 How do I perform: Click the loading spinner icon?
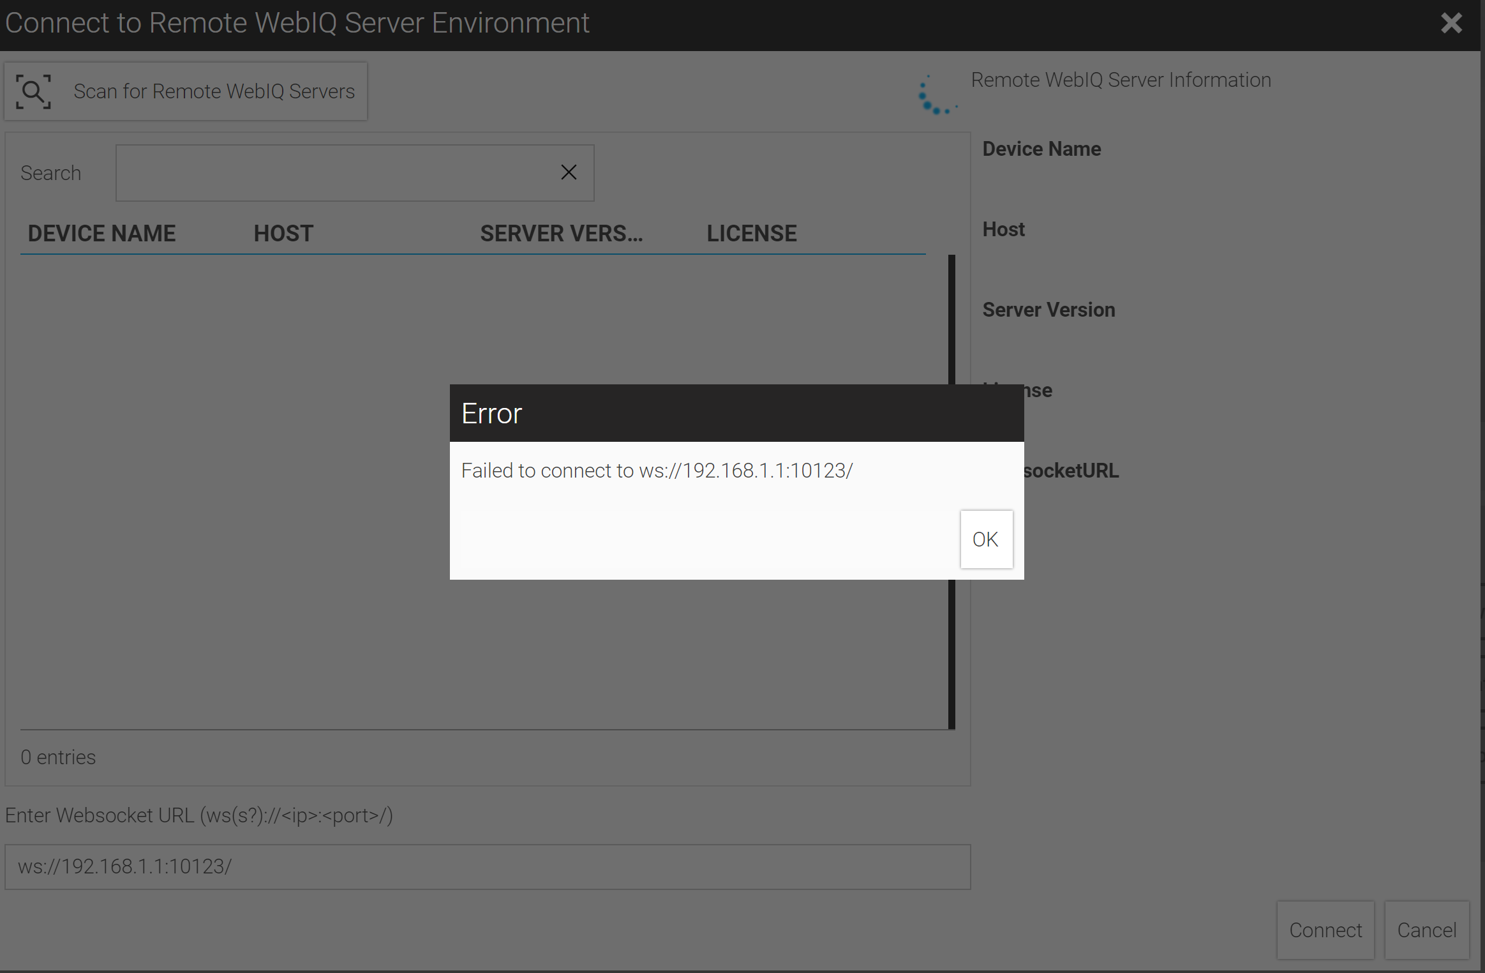937,95
